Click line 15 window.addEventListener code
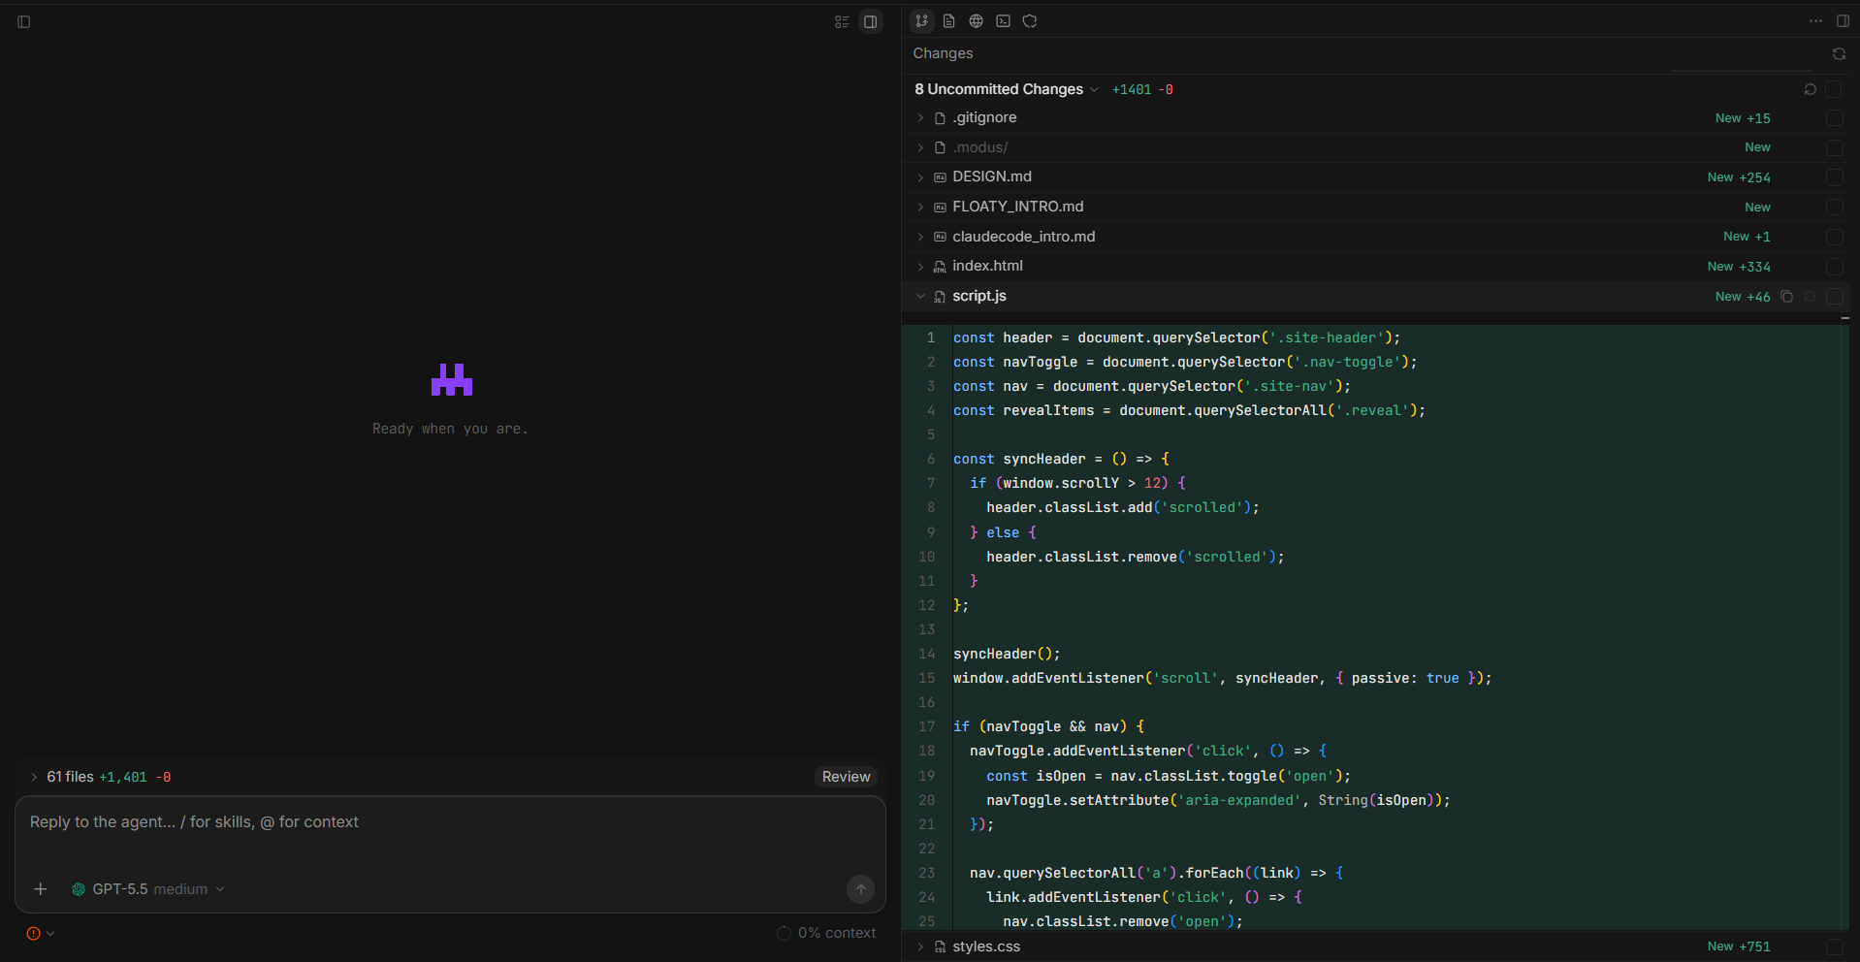 point(1222,678)
